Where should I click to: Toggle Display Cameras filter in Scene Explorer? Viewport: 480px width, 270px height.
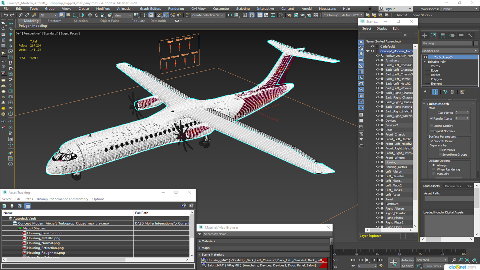click(x=361, y=60)
